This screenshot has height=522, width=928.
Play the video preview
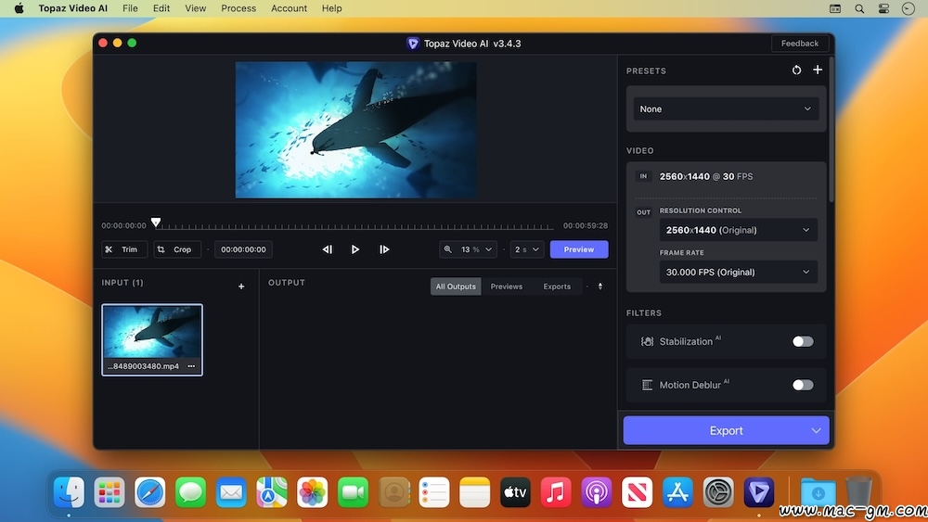(355, 249)
